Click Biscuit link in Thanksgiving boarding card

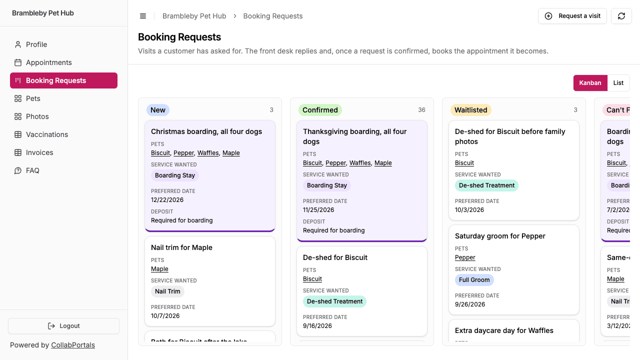(x=312, y=163)
